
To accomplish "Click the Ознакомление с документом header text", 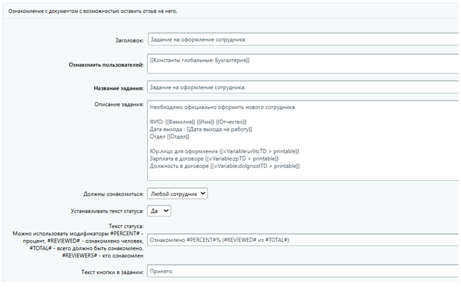I will pos(92,10).
